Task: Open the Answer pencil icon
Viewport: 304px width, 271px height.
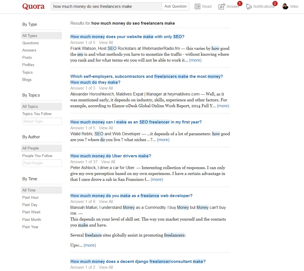Action: pos(222,6)
